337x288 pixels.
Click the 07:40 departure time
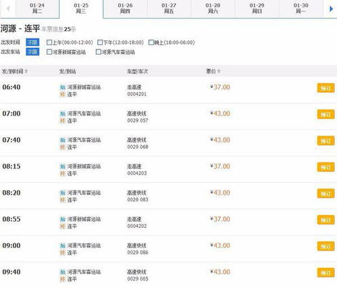[11, 140]
